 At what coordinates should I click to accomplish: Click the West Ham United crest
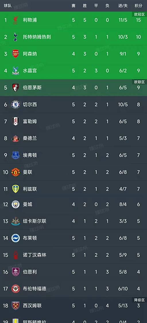coord(16,306)
